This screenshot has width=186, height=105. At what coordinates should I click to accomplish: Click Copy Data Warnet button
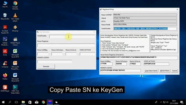(151, 71)
